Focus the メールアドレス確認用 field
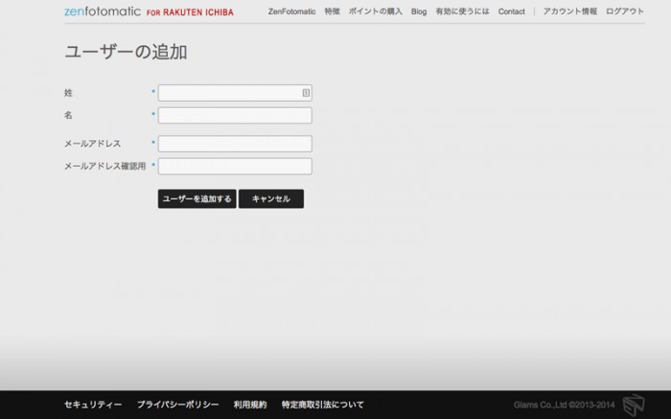 tap(235, 166)
